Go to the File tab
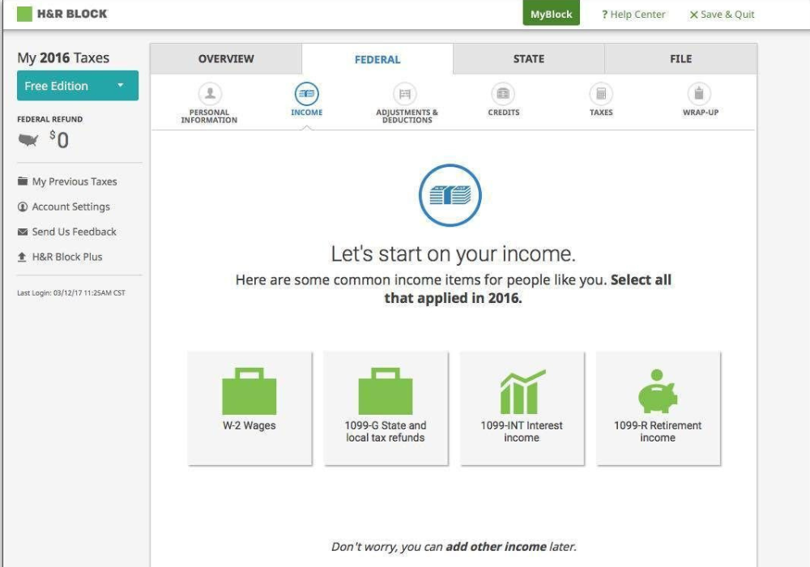 pyautogui.click(x=681, y=59)
